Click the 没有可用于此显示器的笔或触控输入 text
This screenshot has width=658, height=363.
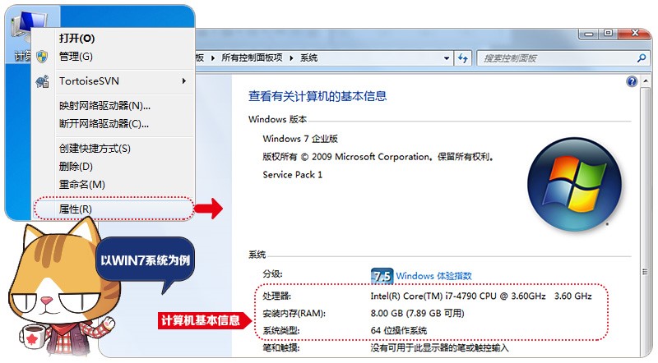pyautogui.click(x=439, y=347)
